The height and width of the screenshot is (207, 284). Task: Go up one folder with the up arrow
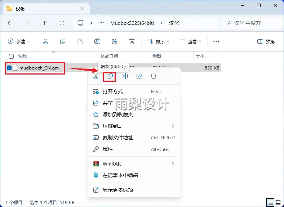coord(45,23)
